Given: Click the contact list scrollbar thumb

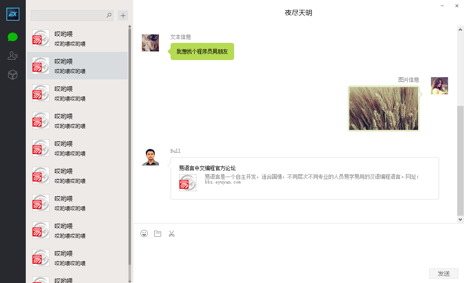Looking at the screenshot, I should 130,147.
